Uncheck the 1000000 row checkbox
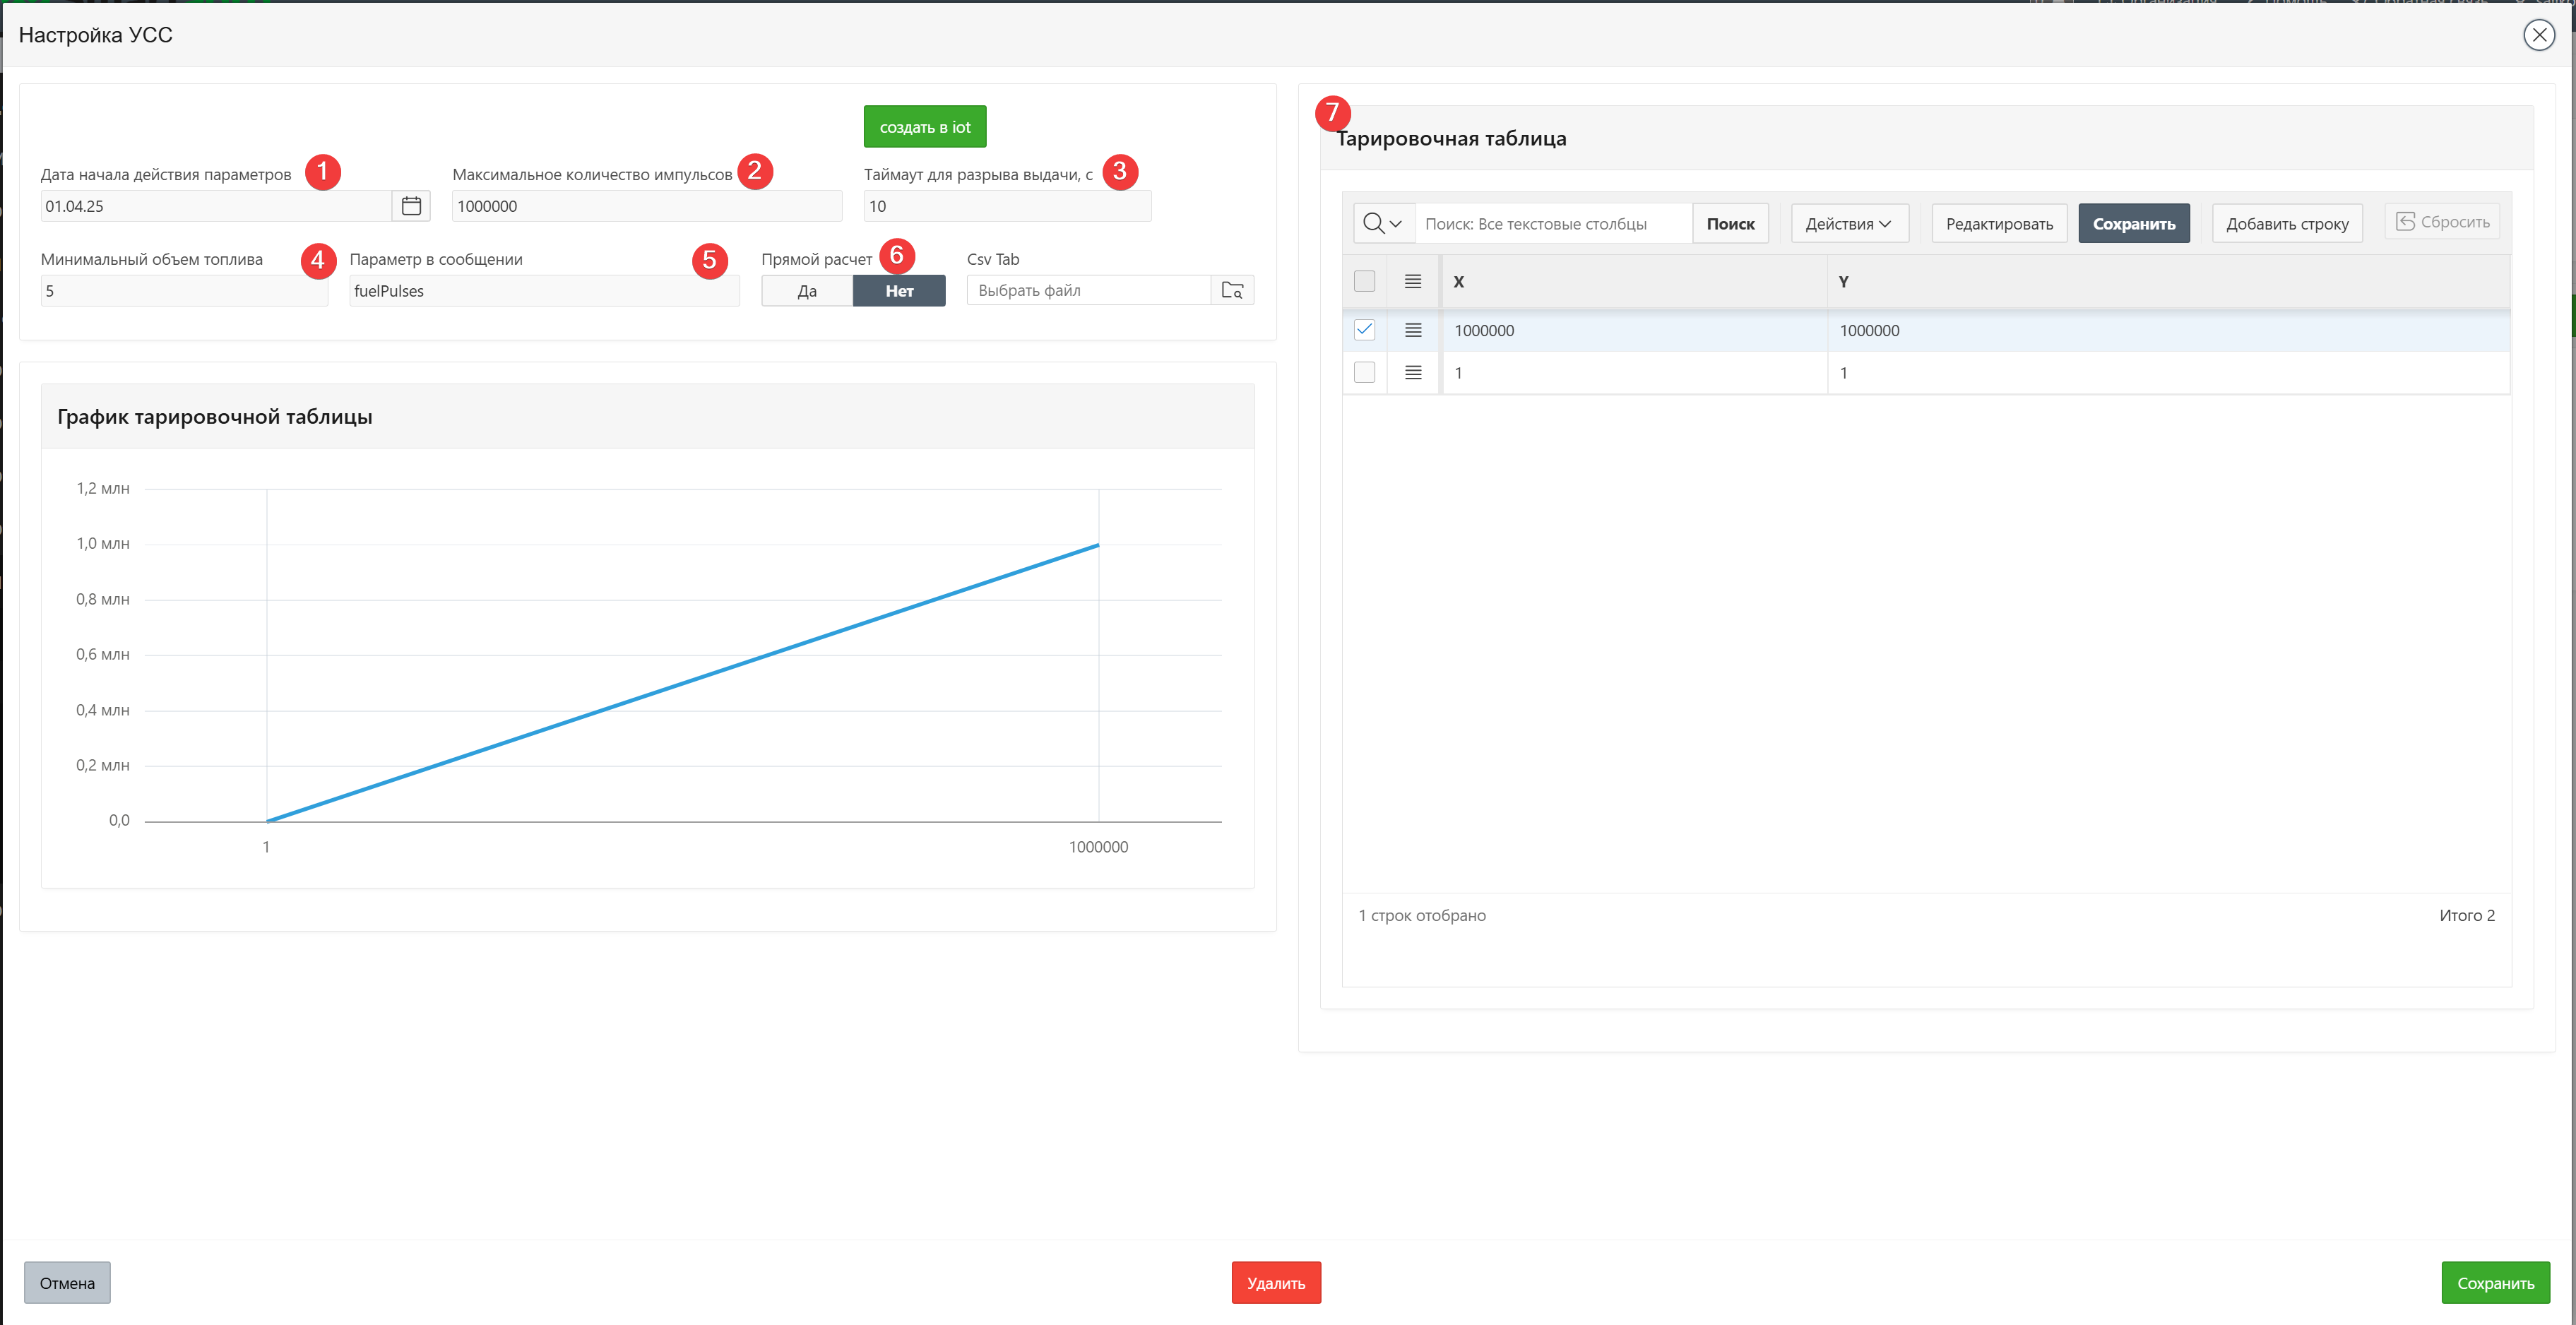2576x1325 pixels. (1364, 330)
